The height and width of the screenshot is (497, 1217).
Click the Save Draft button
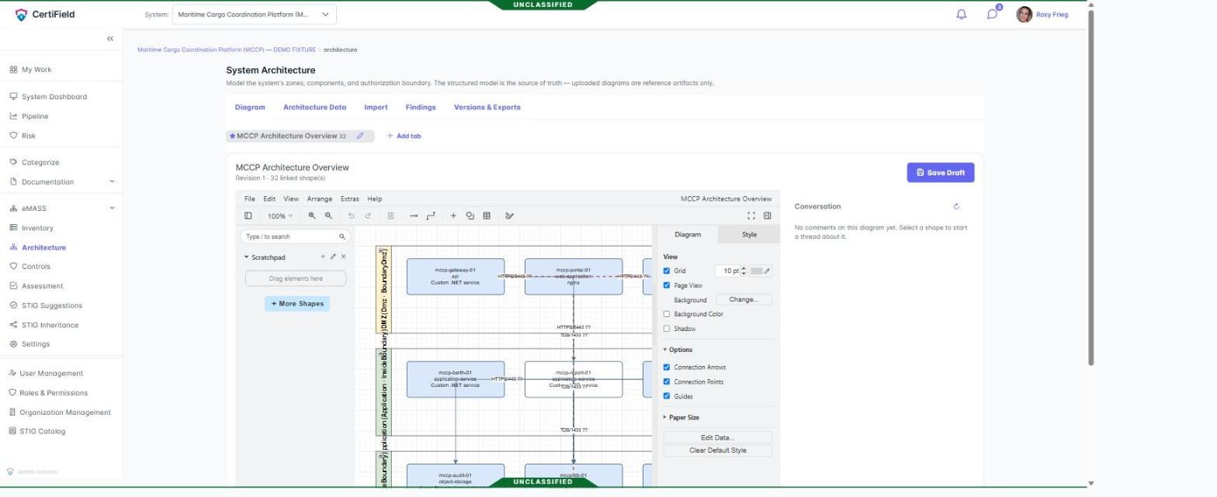(x=941, y=172)
